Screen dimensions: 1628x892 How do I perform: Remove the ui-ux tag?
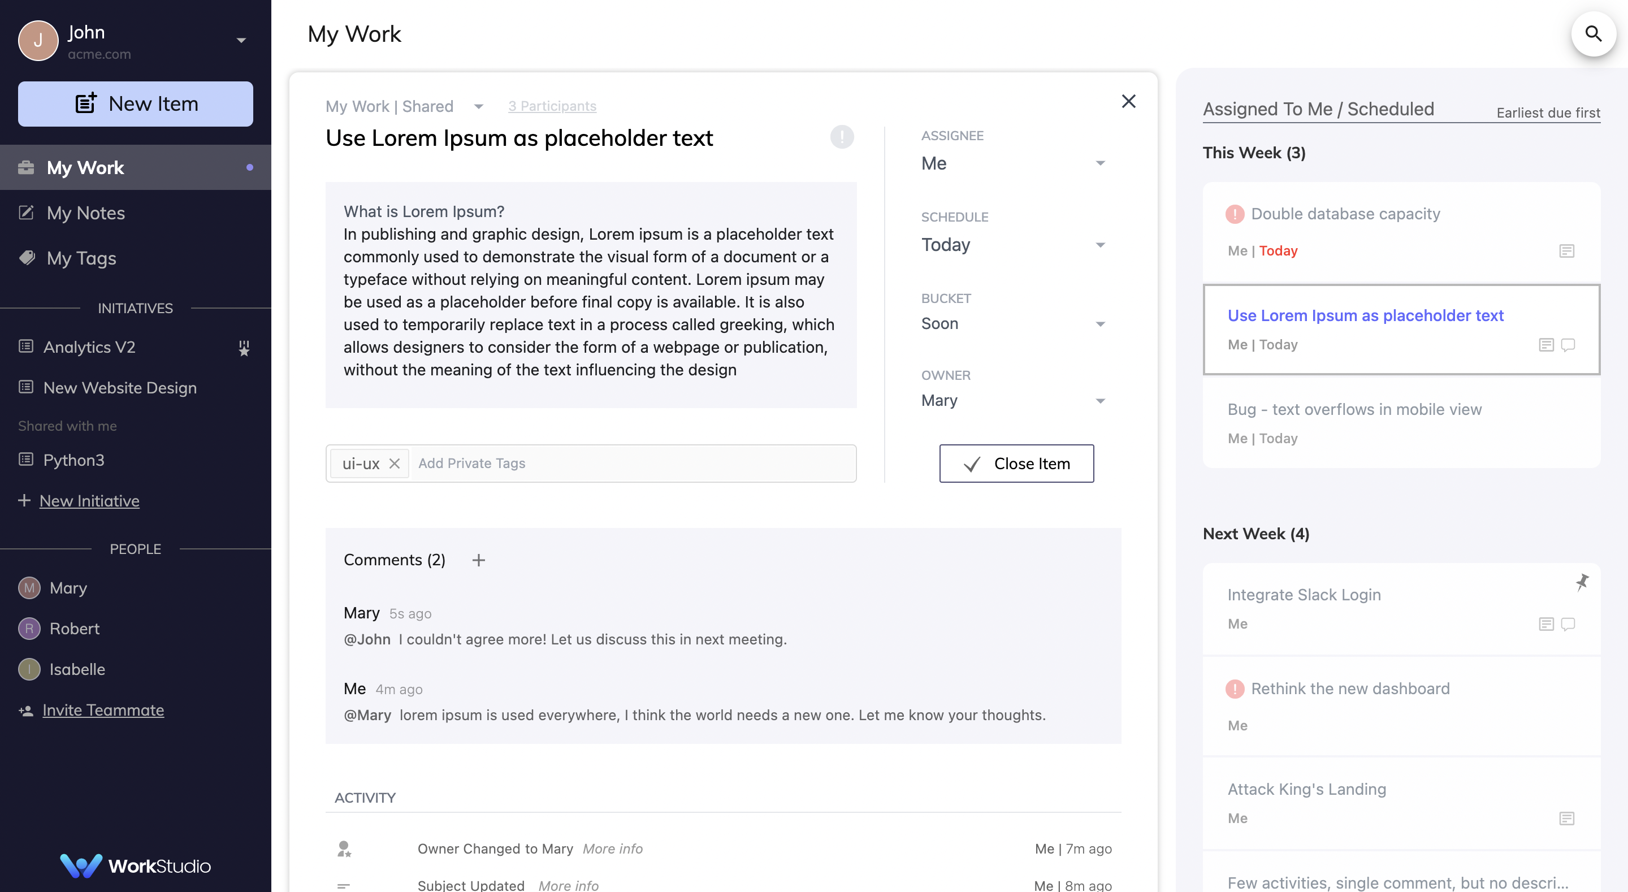pos(395,464)
